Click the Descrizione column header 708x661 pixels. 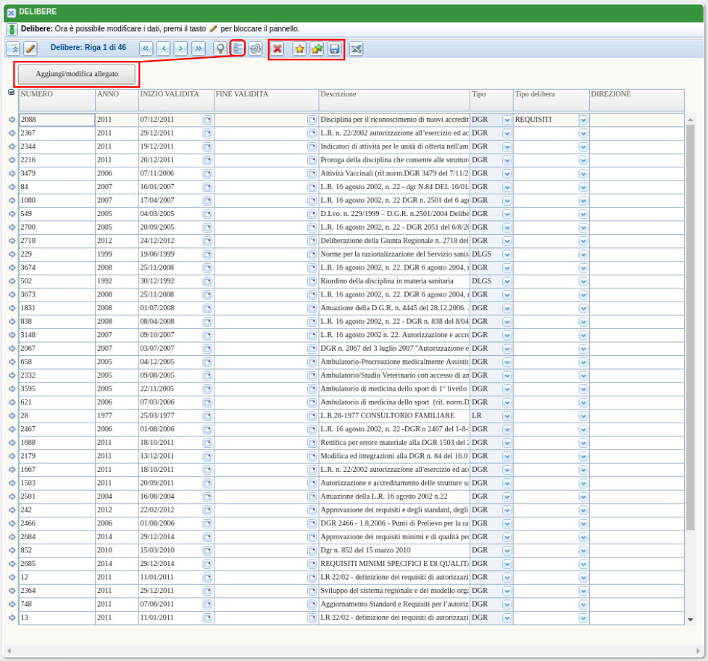393,94
